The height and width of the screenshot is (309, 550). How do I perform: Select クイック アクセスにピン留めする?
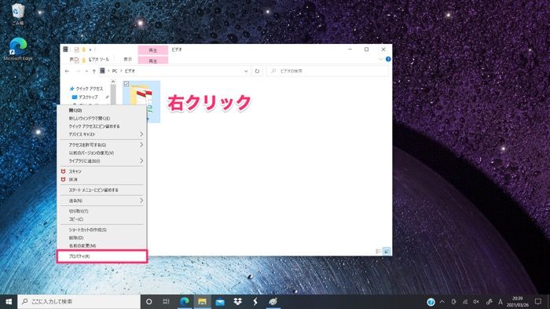pyautogui.click(x=101, y=126)
